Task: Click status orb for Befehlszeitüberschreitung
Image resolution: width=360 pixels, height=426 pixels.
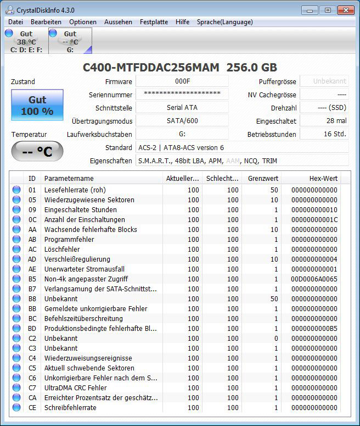Action: click(x=16, y=318)
